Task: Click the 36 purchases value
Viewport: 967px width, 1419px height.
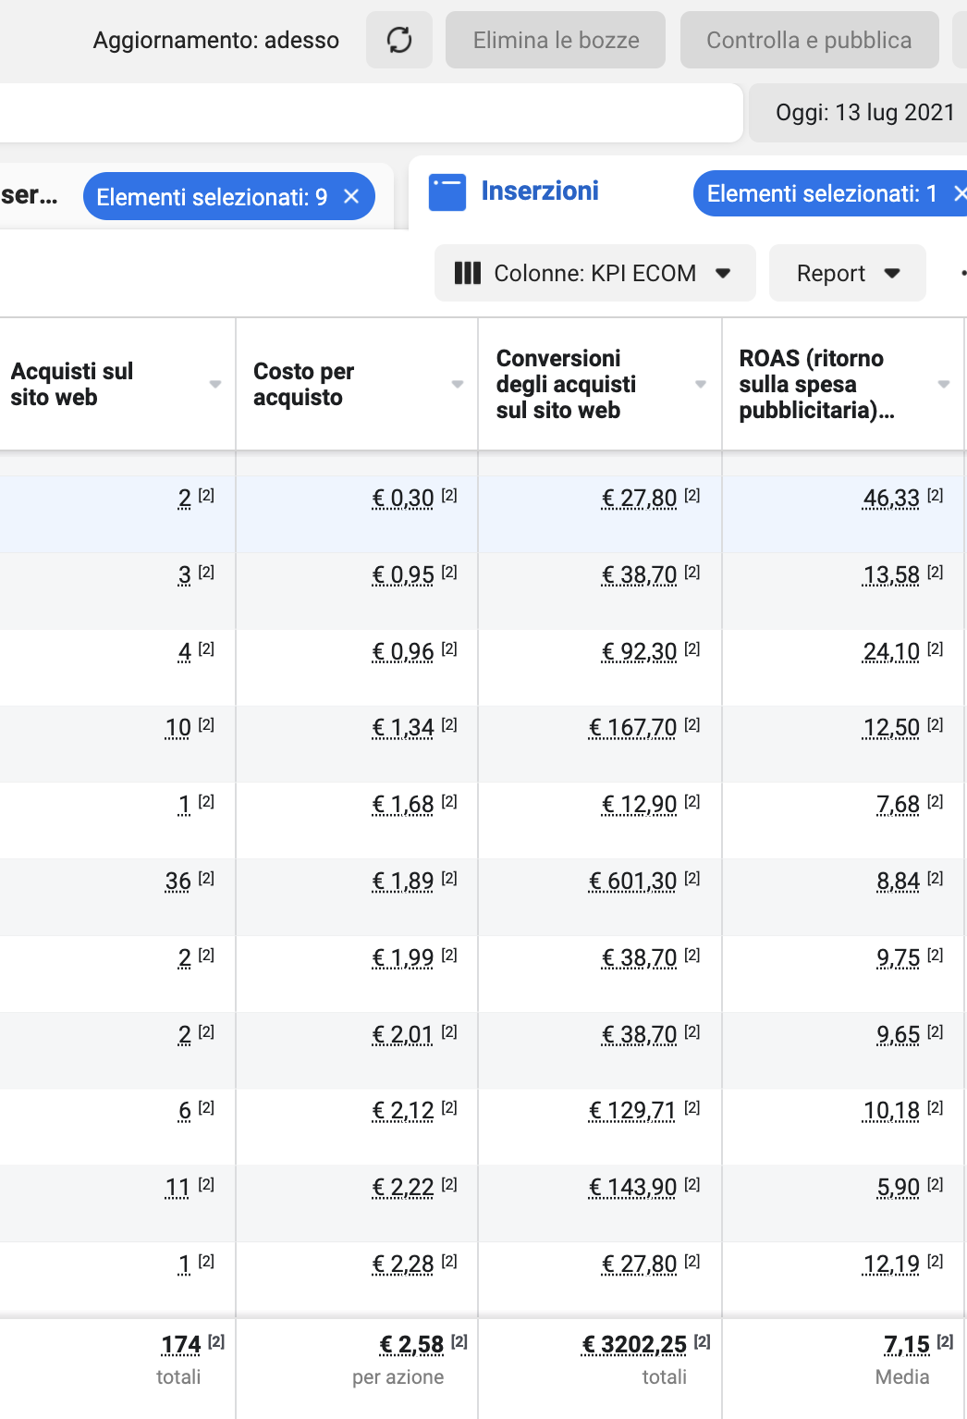Action: [178, 882]
